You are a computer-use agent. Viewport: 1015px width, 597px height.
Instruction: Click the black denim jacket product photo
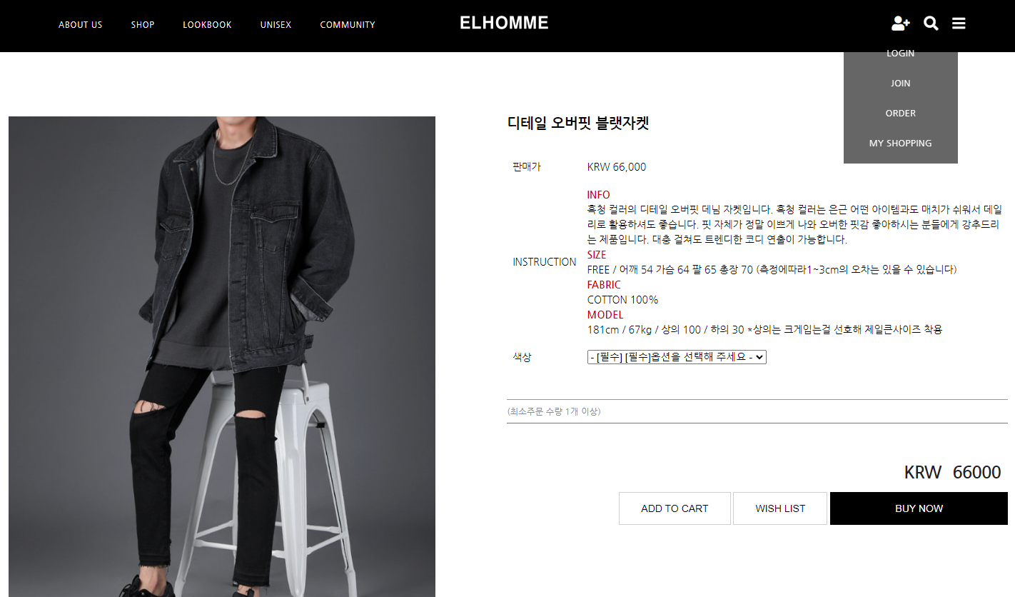(222, 356)
